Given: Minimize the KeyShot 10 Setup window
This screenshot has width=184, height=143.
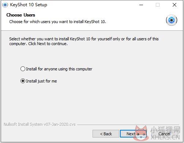Looking at the screenshot, I should tap(141, 5).
